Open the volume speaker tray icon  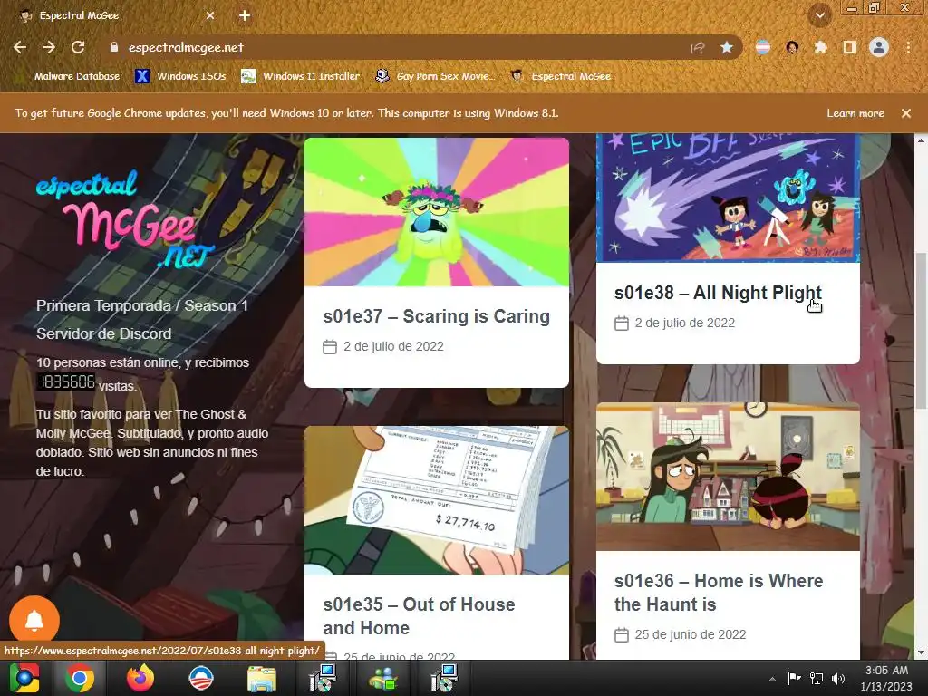pyautogui.click(x=838, y=678)
